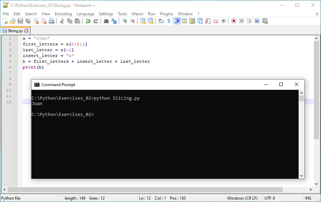
Task: Click the Synchronize Horizontal Scrolling icon
Action: click(151, 21)
